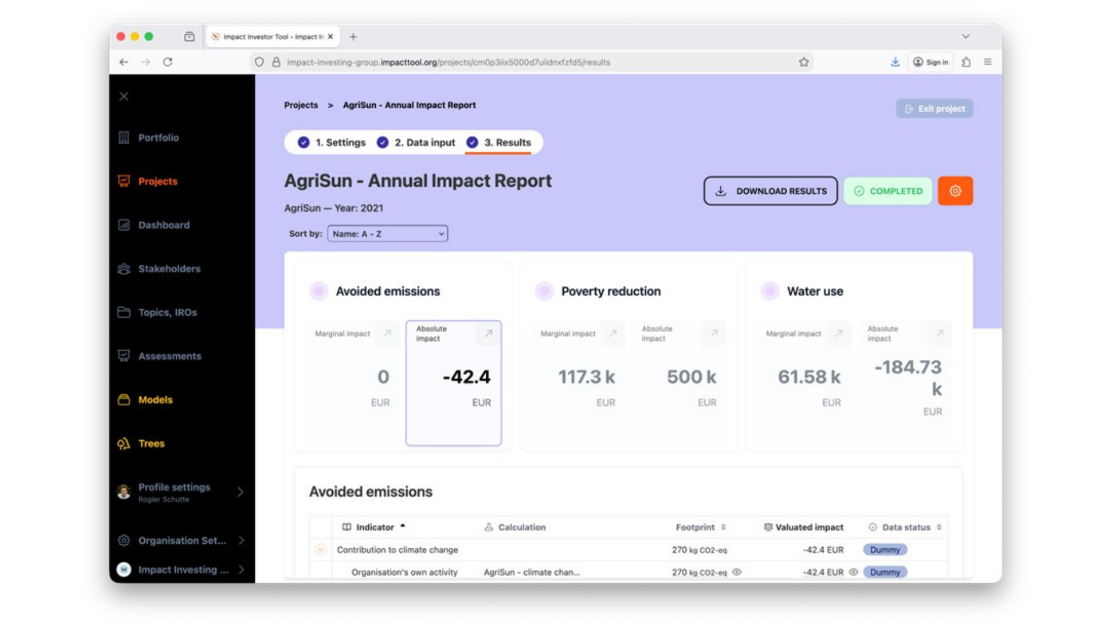Go back with the browser back arrow
This screenshot has width=1117, height=628.
point(124,62)
